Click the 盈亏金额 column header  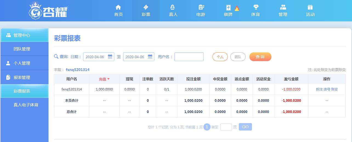tap(291, 79)
